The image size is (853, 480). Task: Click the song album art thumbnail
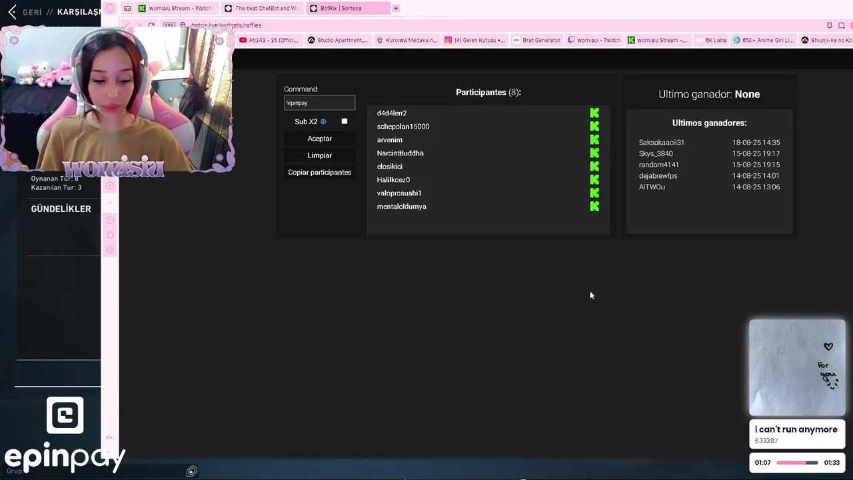[x=797, y=367]
